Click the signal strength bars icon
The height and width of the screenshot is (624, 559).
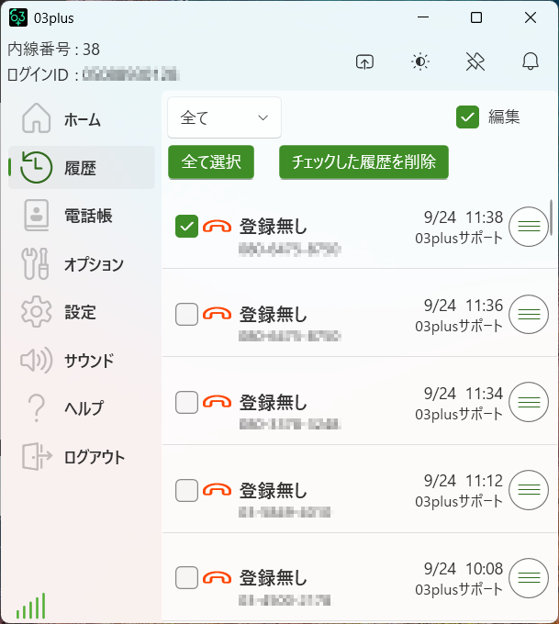[30, 607]
